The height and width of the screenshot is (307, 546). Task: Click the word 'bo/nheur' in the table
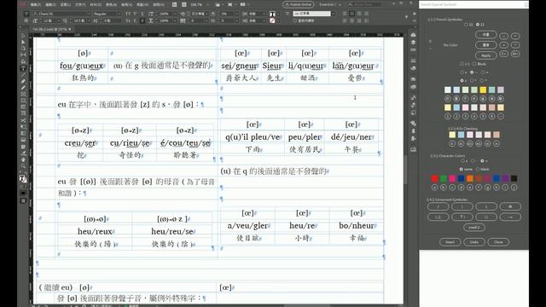(357, 225)
